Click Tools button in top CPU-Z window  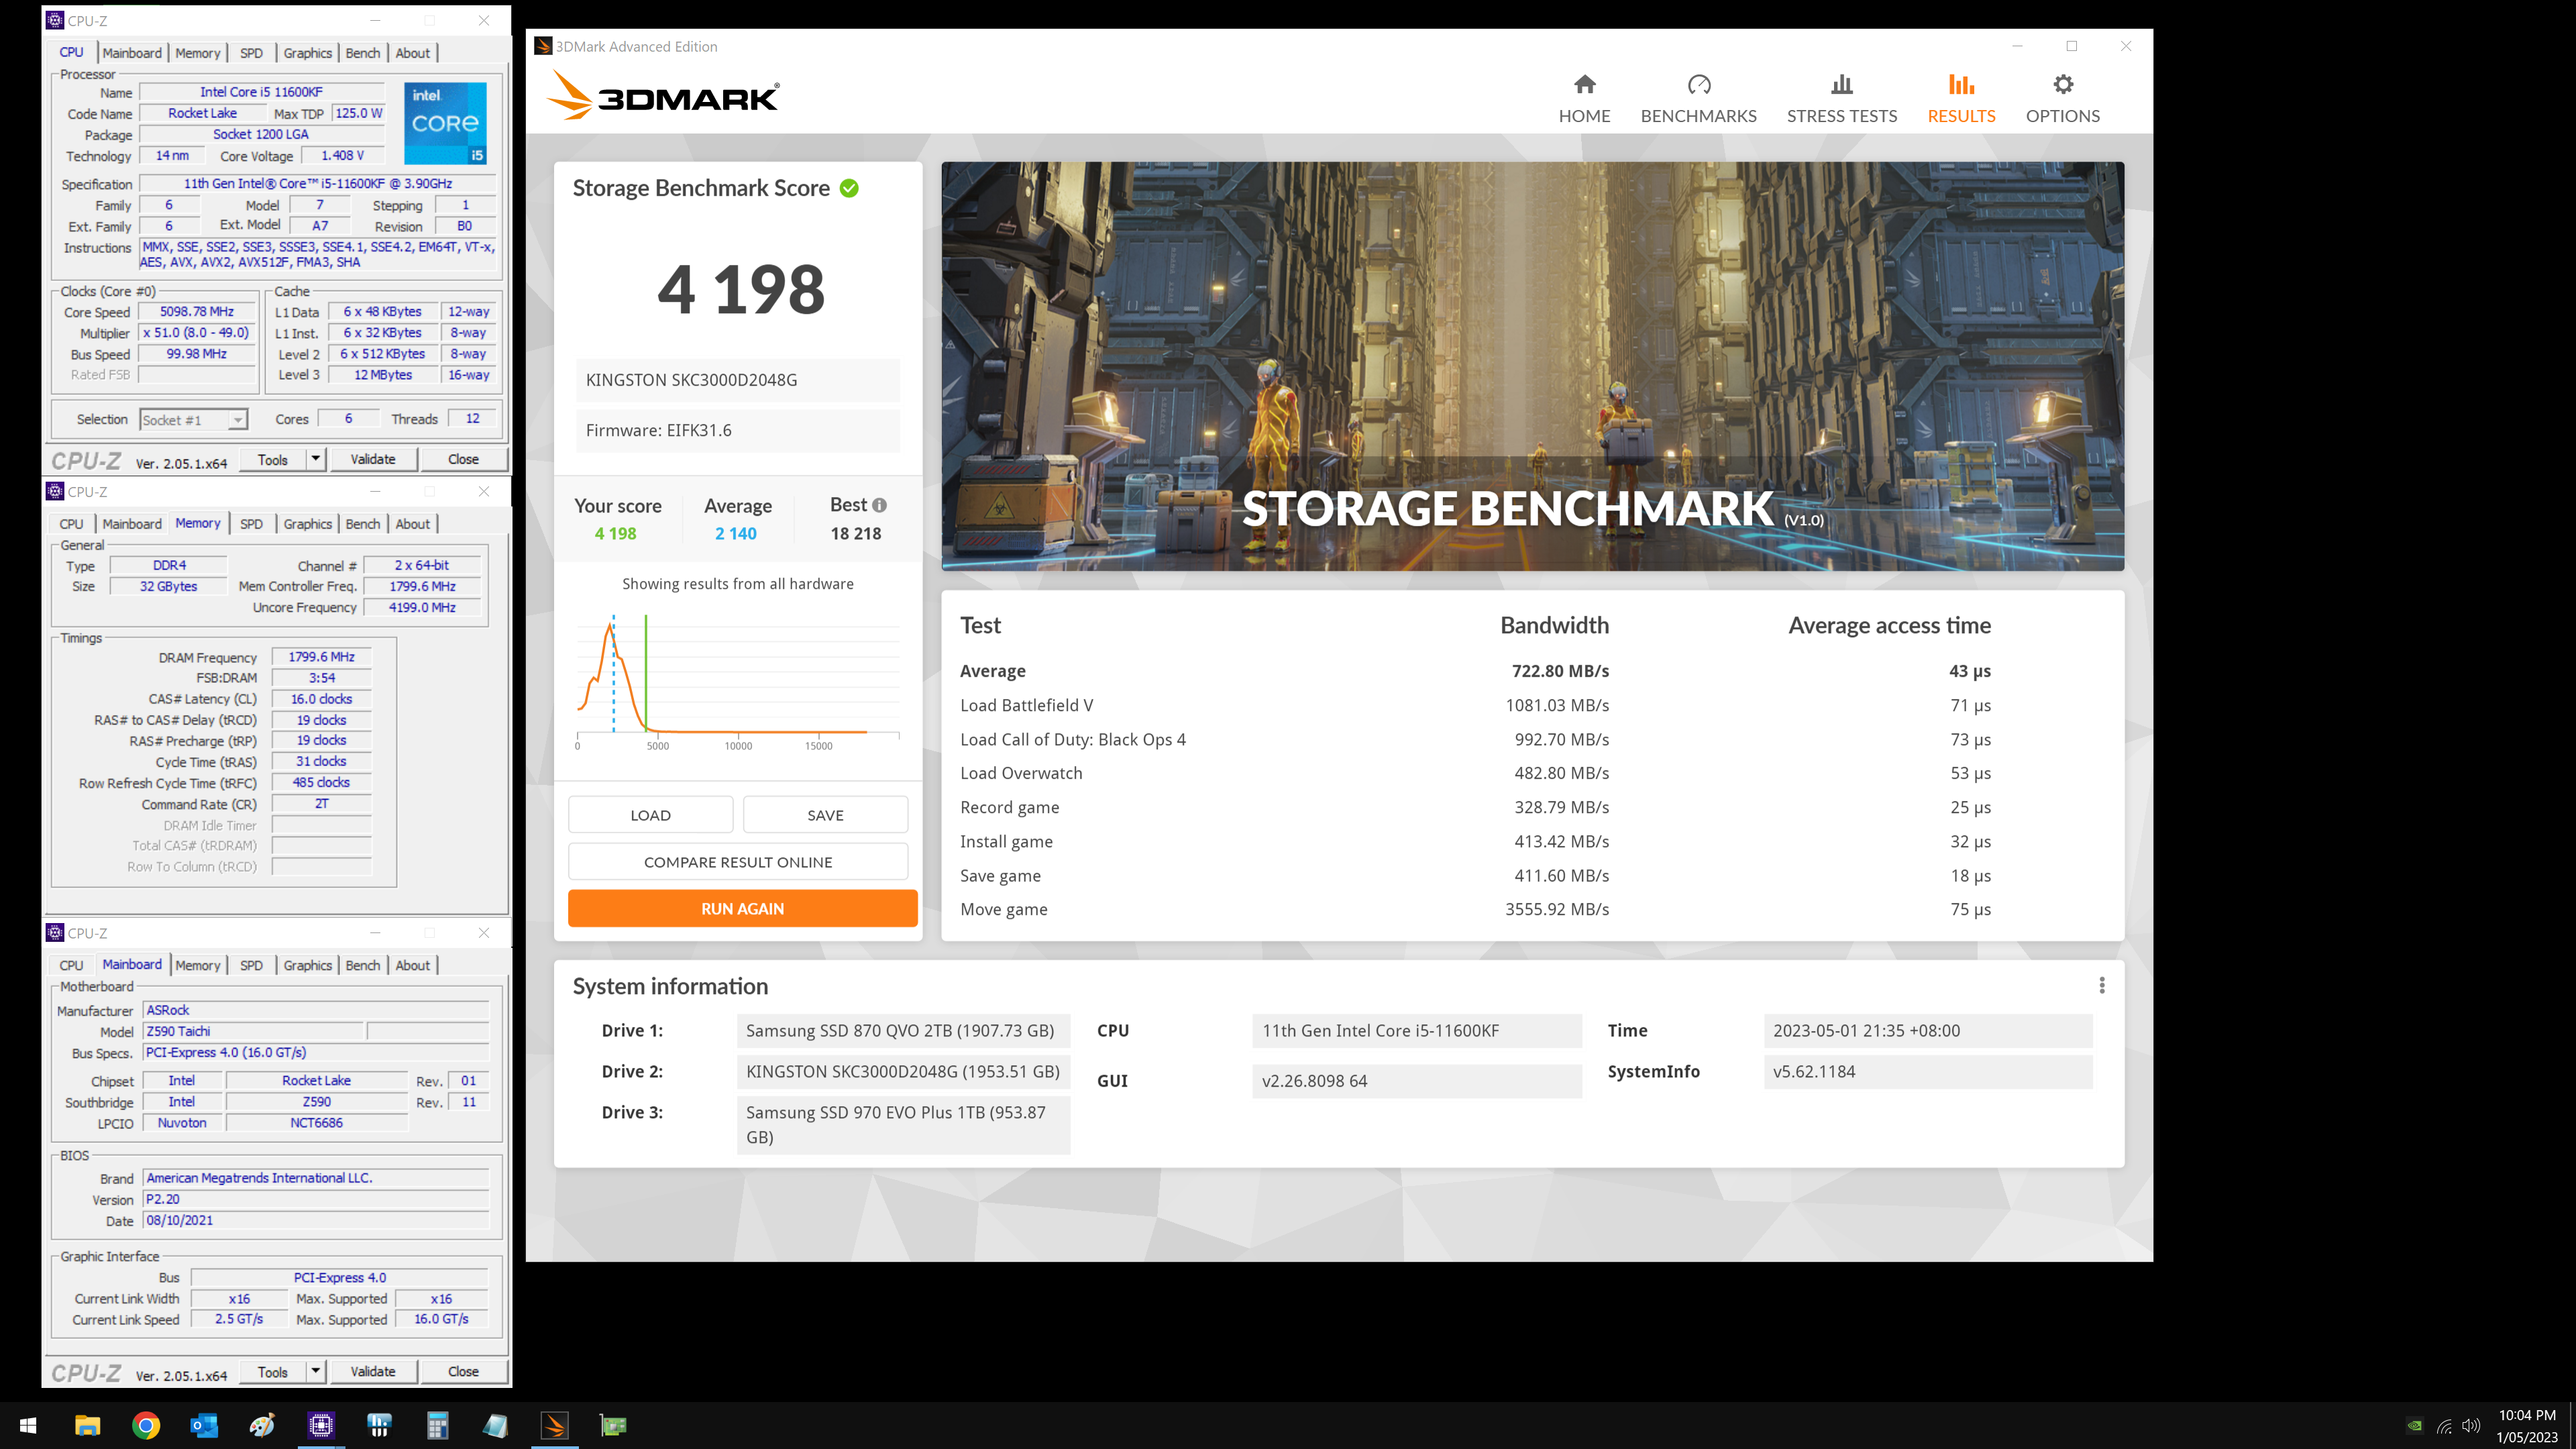273,459
